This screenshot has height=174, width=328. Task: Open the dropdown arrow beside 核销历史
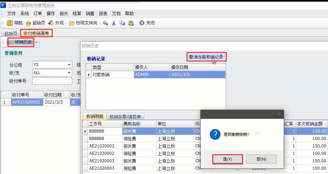click(x=37, y=43)
